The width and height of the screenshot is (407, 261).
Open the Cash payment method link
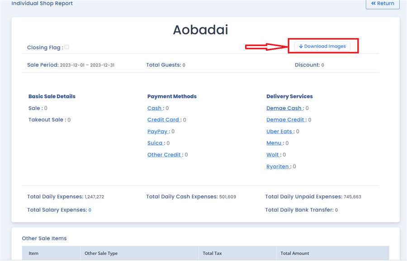pyautogui.click(x=155, y=108)
